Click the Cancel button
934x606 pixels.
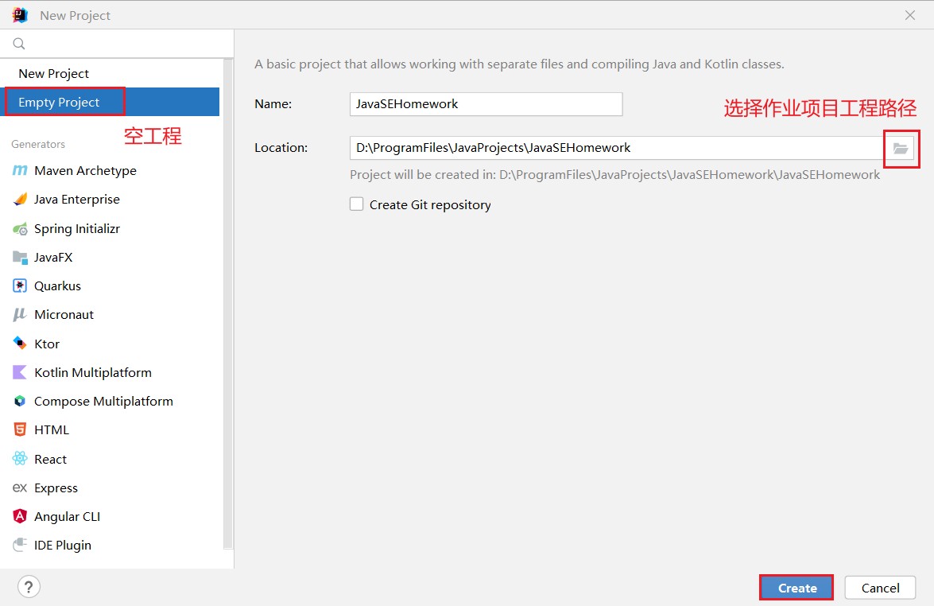coord(880,589)
